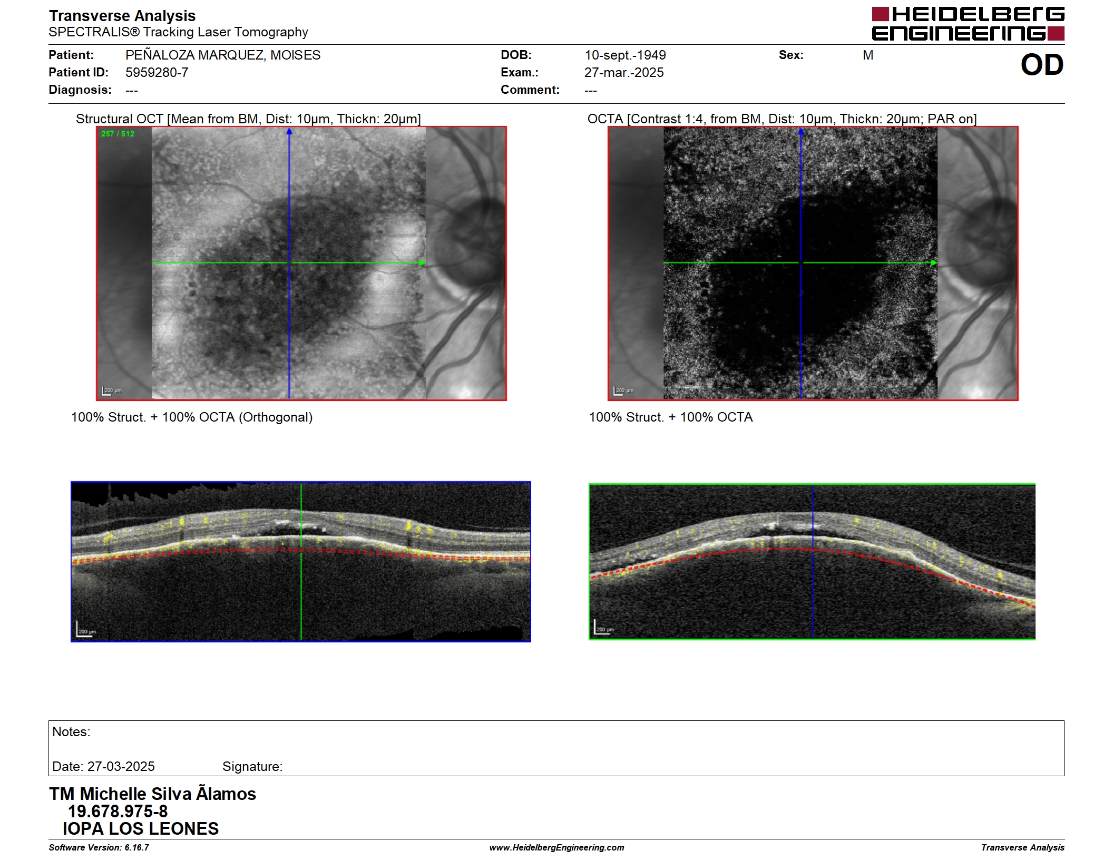Click the Sex value M
This screenshot has height=860, width=1113.
868,55
